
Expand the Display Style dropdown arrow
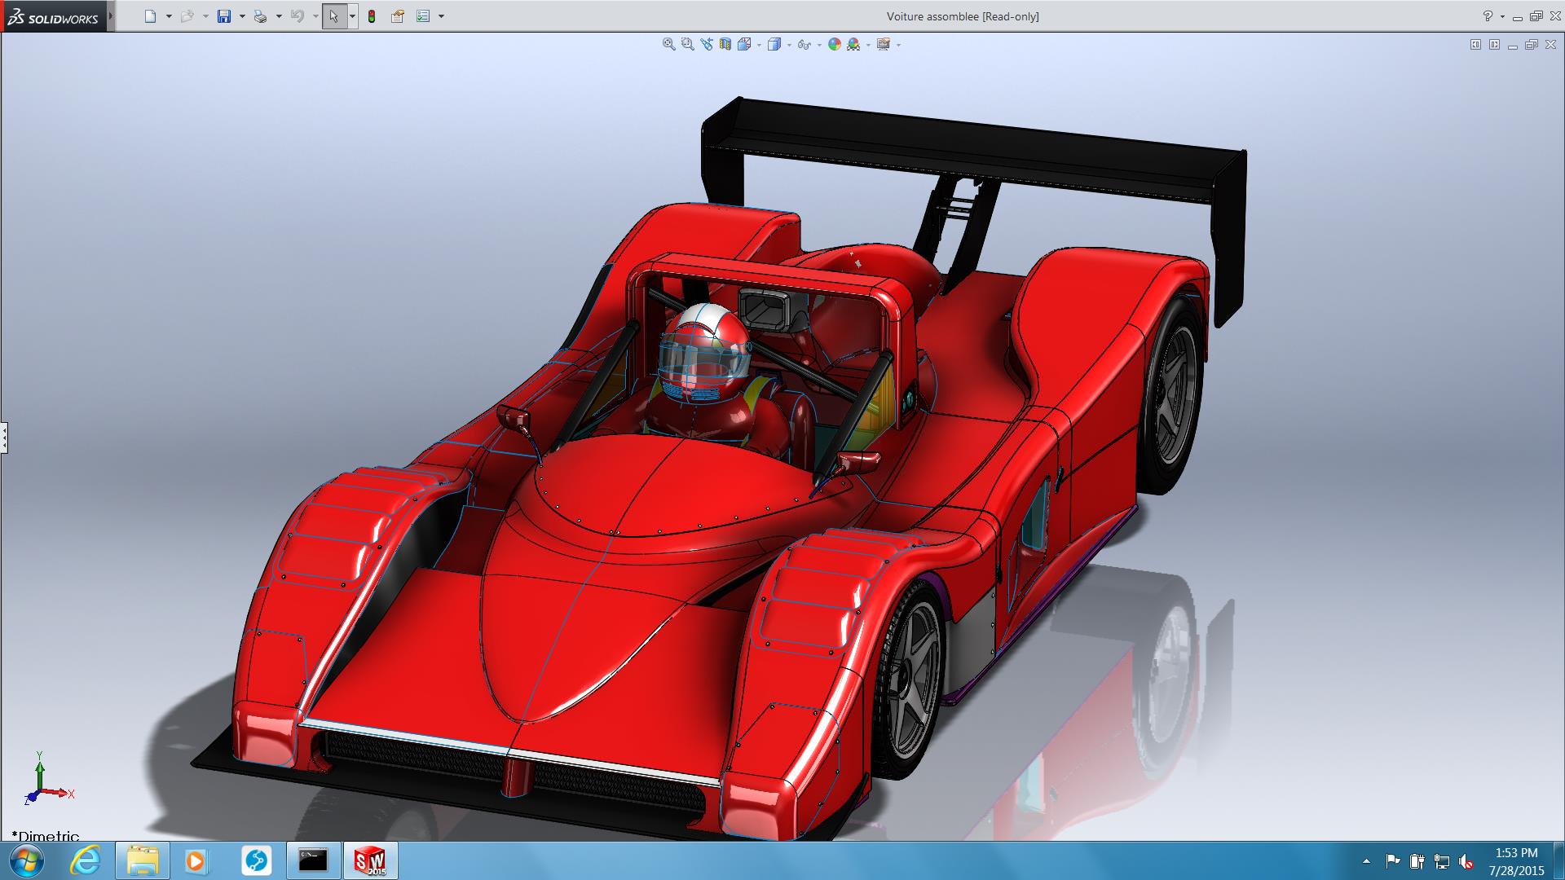[x=789, y=45]
